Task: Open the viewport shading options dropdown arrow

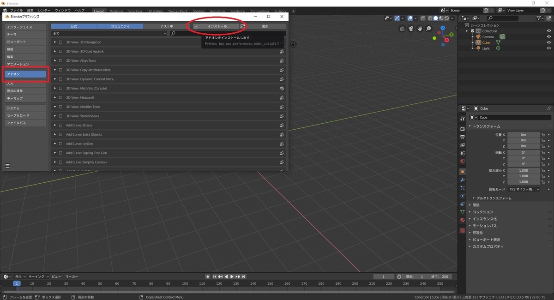Action: [x=452, y=18]
